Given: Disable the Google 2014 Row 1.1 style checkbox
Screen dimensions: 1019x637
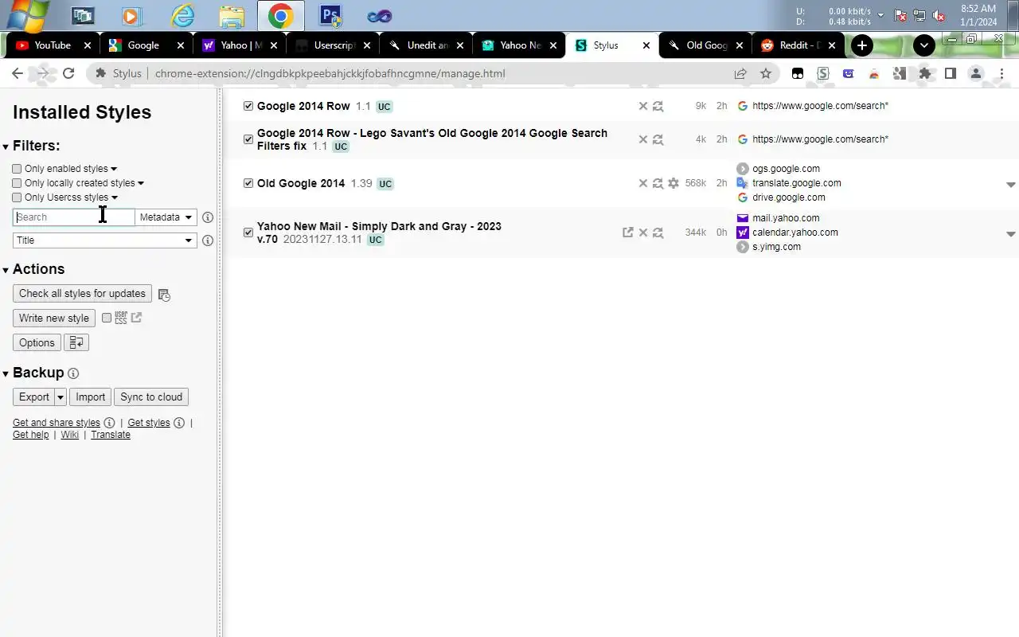Looking at the screenshot, I should pos(248,106).
